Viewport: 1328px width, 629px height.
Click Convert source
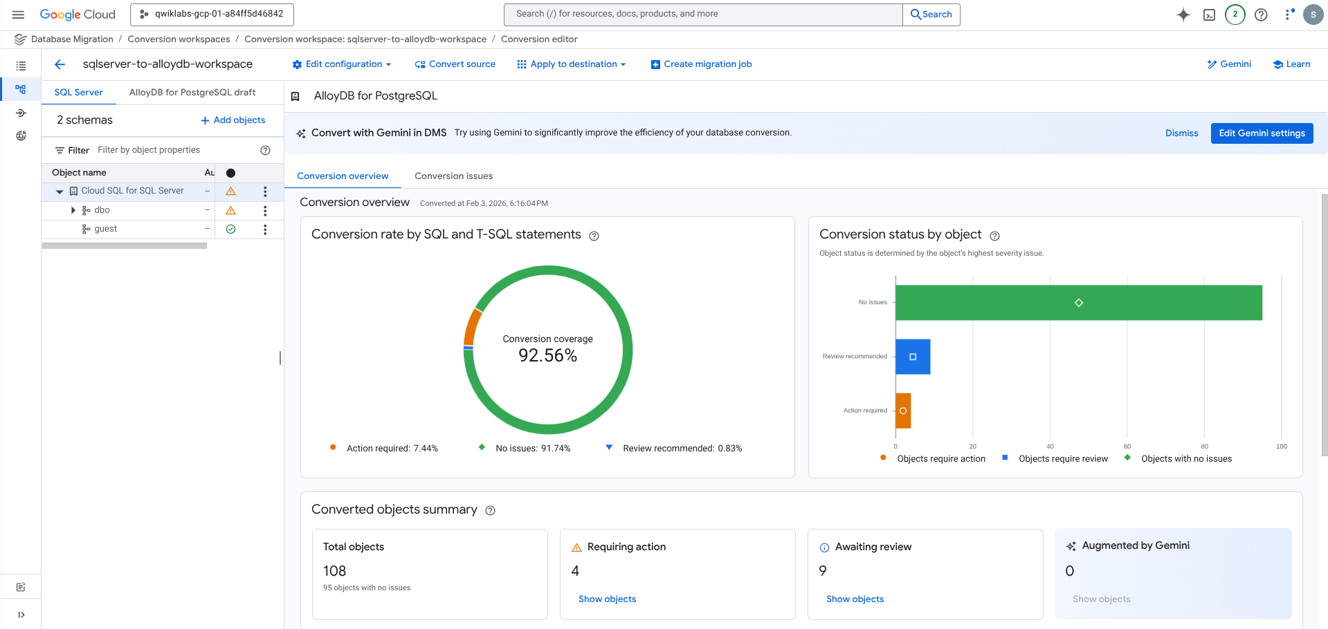pos(455,64)
